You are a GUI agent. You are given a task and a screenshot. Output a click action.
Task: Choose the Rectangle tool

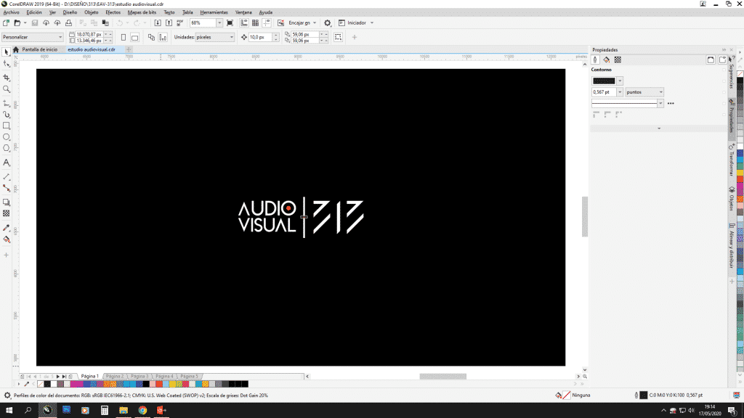[7, 126]
